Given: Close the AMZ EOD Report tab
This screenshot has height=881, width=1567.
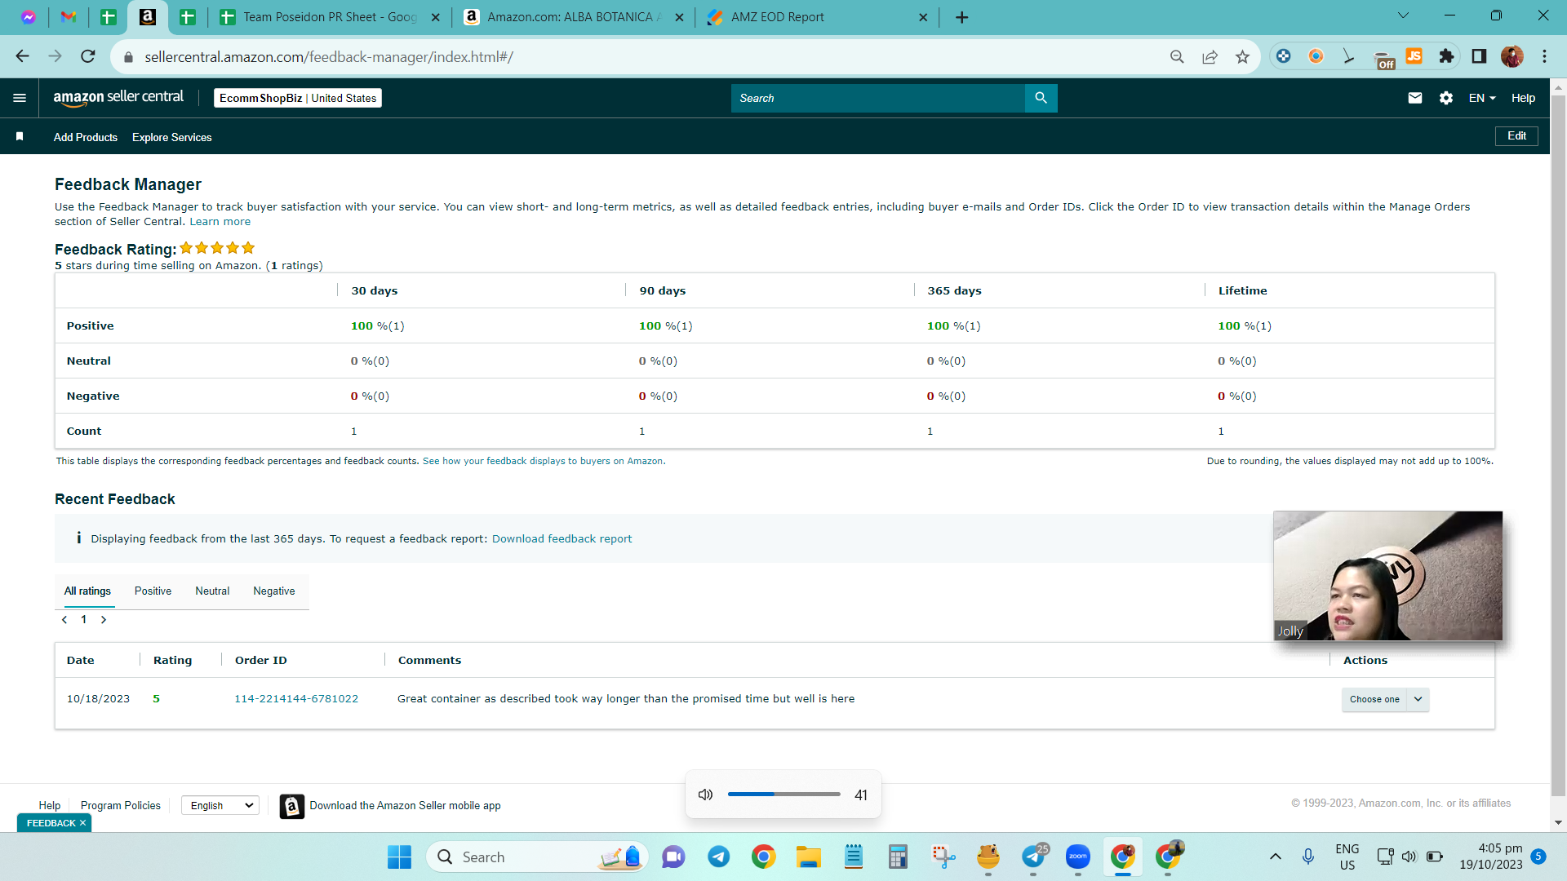Looking at the screenshot, I should (x=923, y=17).
